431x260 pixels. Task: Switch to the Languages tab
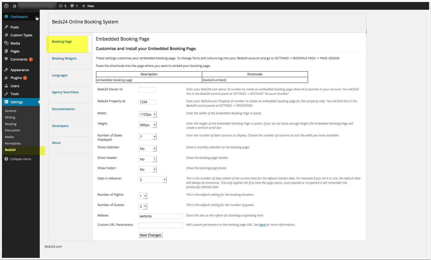(x=60, y=75)
